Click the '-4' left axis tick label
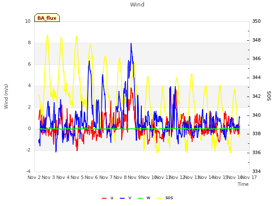Image resolution: width=275 pixels, height=206 pixels. pyautogui.click(x=28, y=171)
